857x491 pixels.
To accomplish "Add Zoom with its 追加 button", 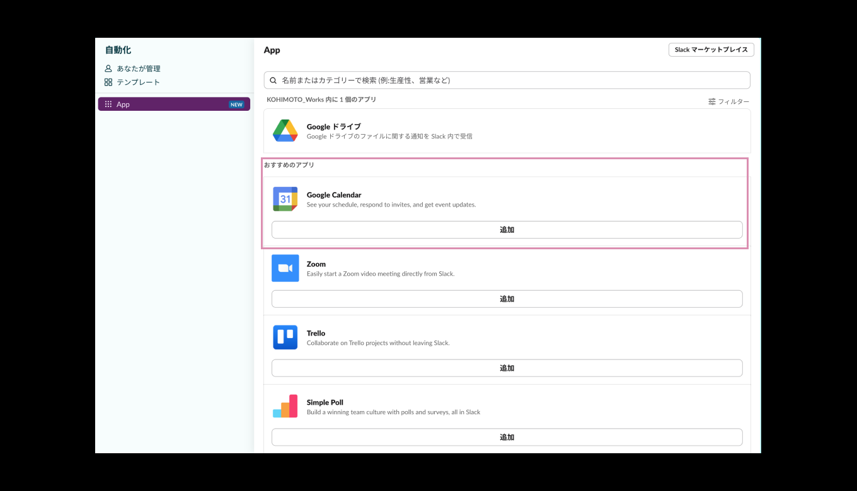I will pos(507,299).
